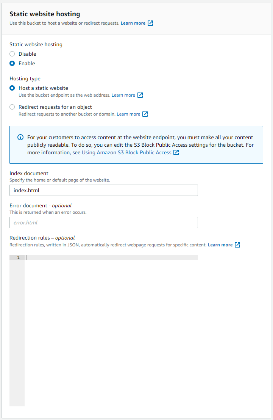Choose Redirect requests for an object
The width and height of the screenshot is (273, 420).
[12, 107]
